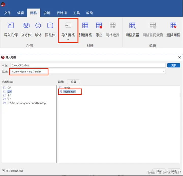The height and width of the screenshot is (176, 183).
Task: Open the File (文件) menu
Action: coord(7,13)
